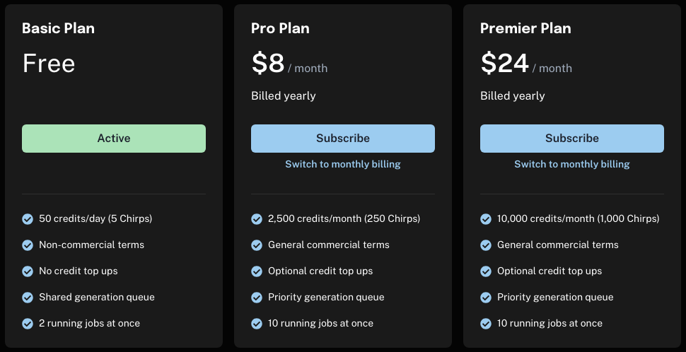Click checkmark beside Pro's General commercial terms
The image size is (686, 352).
tap(257, 245)
